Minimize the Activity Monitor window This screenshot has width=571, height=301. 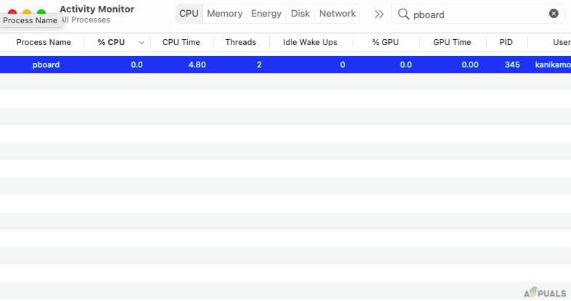click(x=27, y=13)
